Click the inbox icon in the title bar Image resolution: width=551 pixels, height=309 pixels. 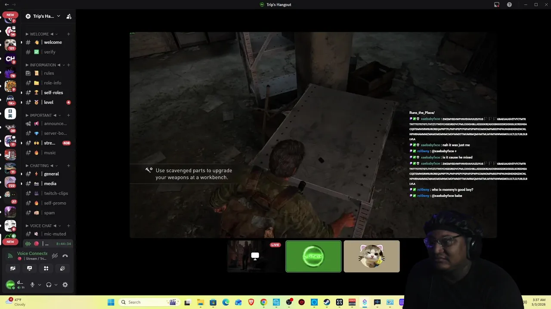pyautogui.click(x=497, y=5)
